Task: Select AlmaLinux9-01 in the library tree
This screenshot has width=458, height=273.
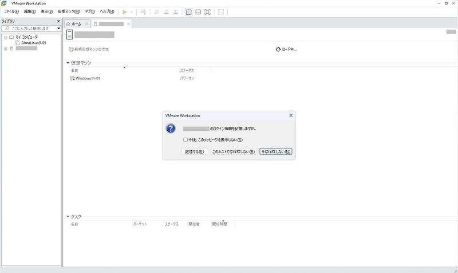Action: tap(34, 43)
